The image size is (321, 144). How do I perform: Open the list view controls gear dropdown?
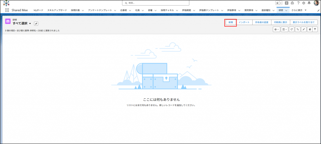coord(276,29)
